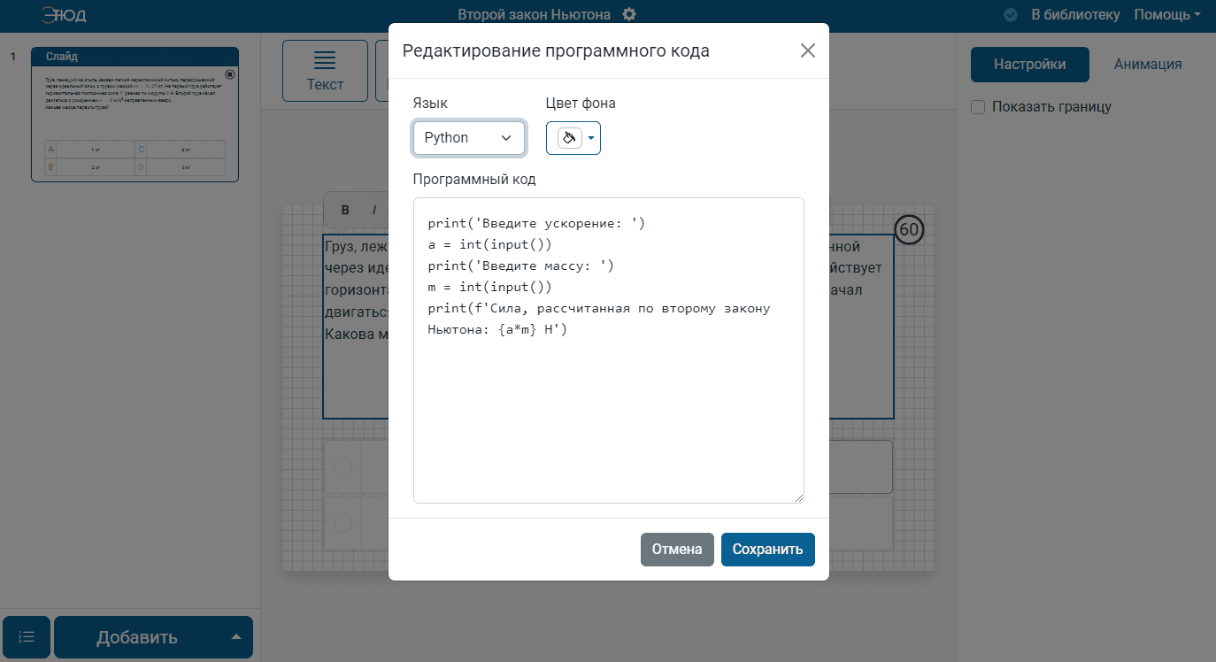1216x662 pixels.
Task: Open the Помощь menu
Action: (1167, 14)
